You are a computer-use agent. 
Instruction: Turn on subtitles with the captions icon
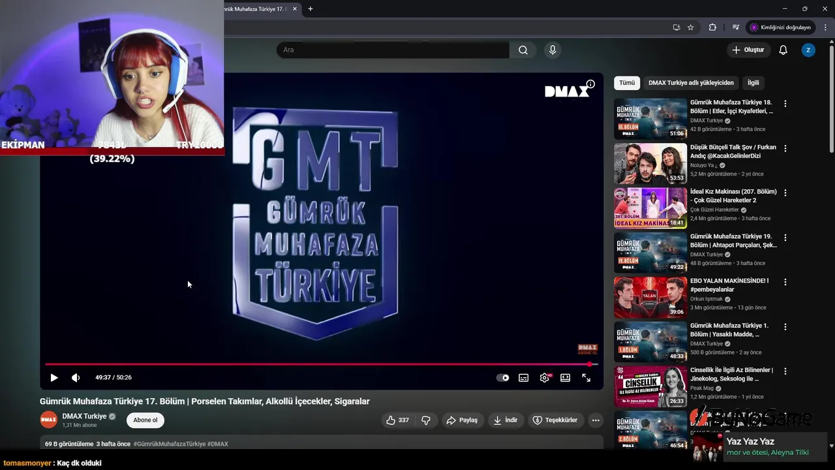523,377
